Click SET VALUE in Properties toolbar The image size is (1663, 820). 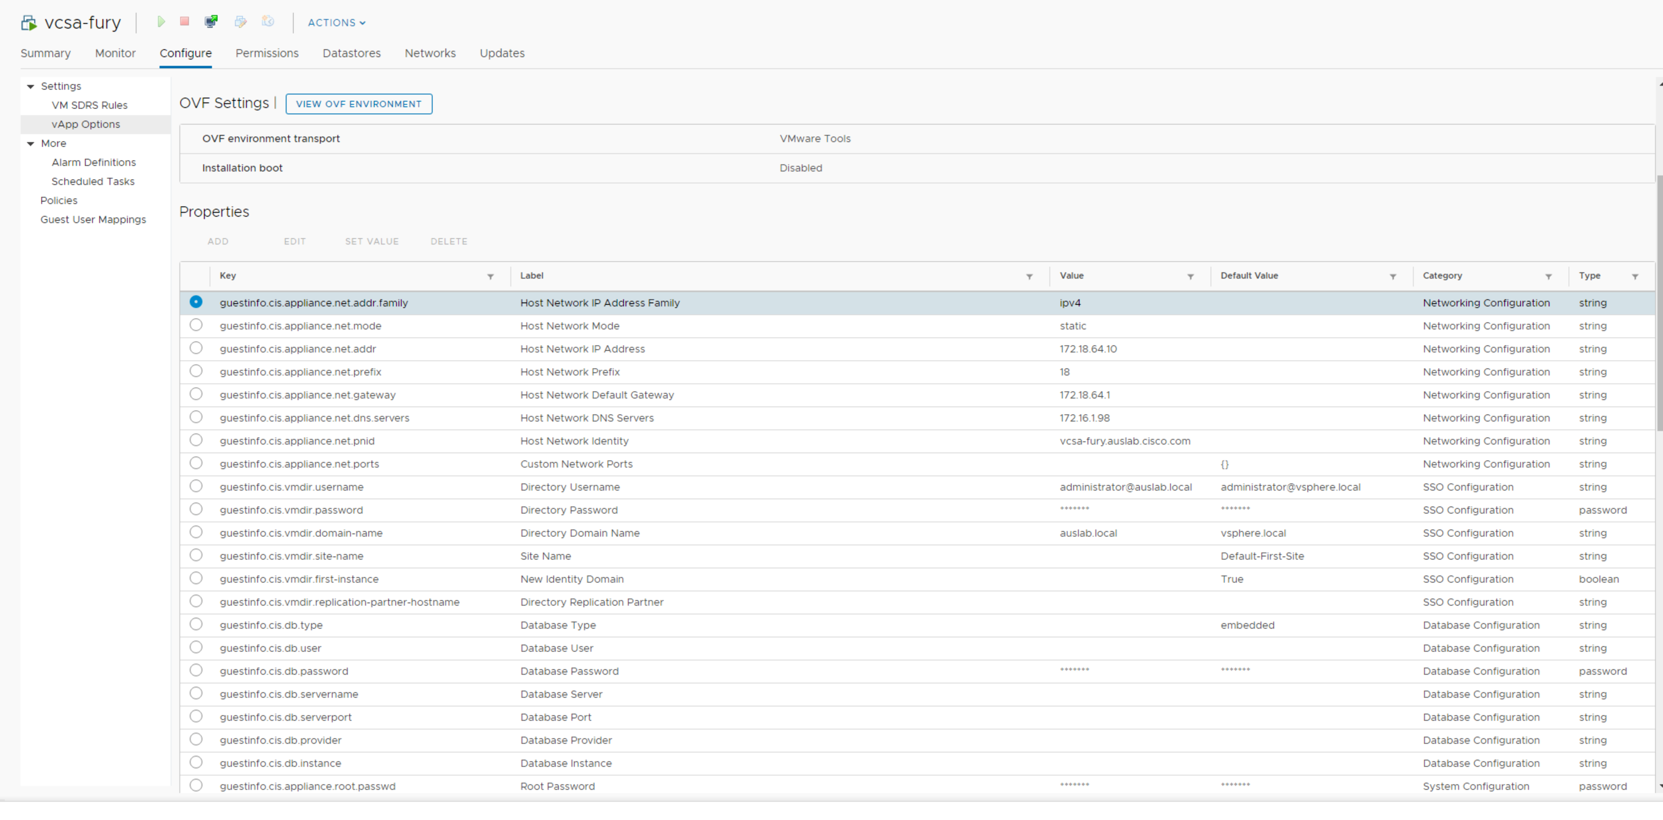[x=371, y=241]
